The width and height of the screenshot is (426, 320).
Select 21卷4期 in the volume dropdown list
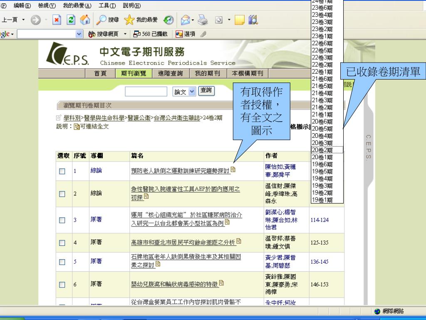click(x=322, y=93)
